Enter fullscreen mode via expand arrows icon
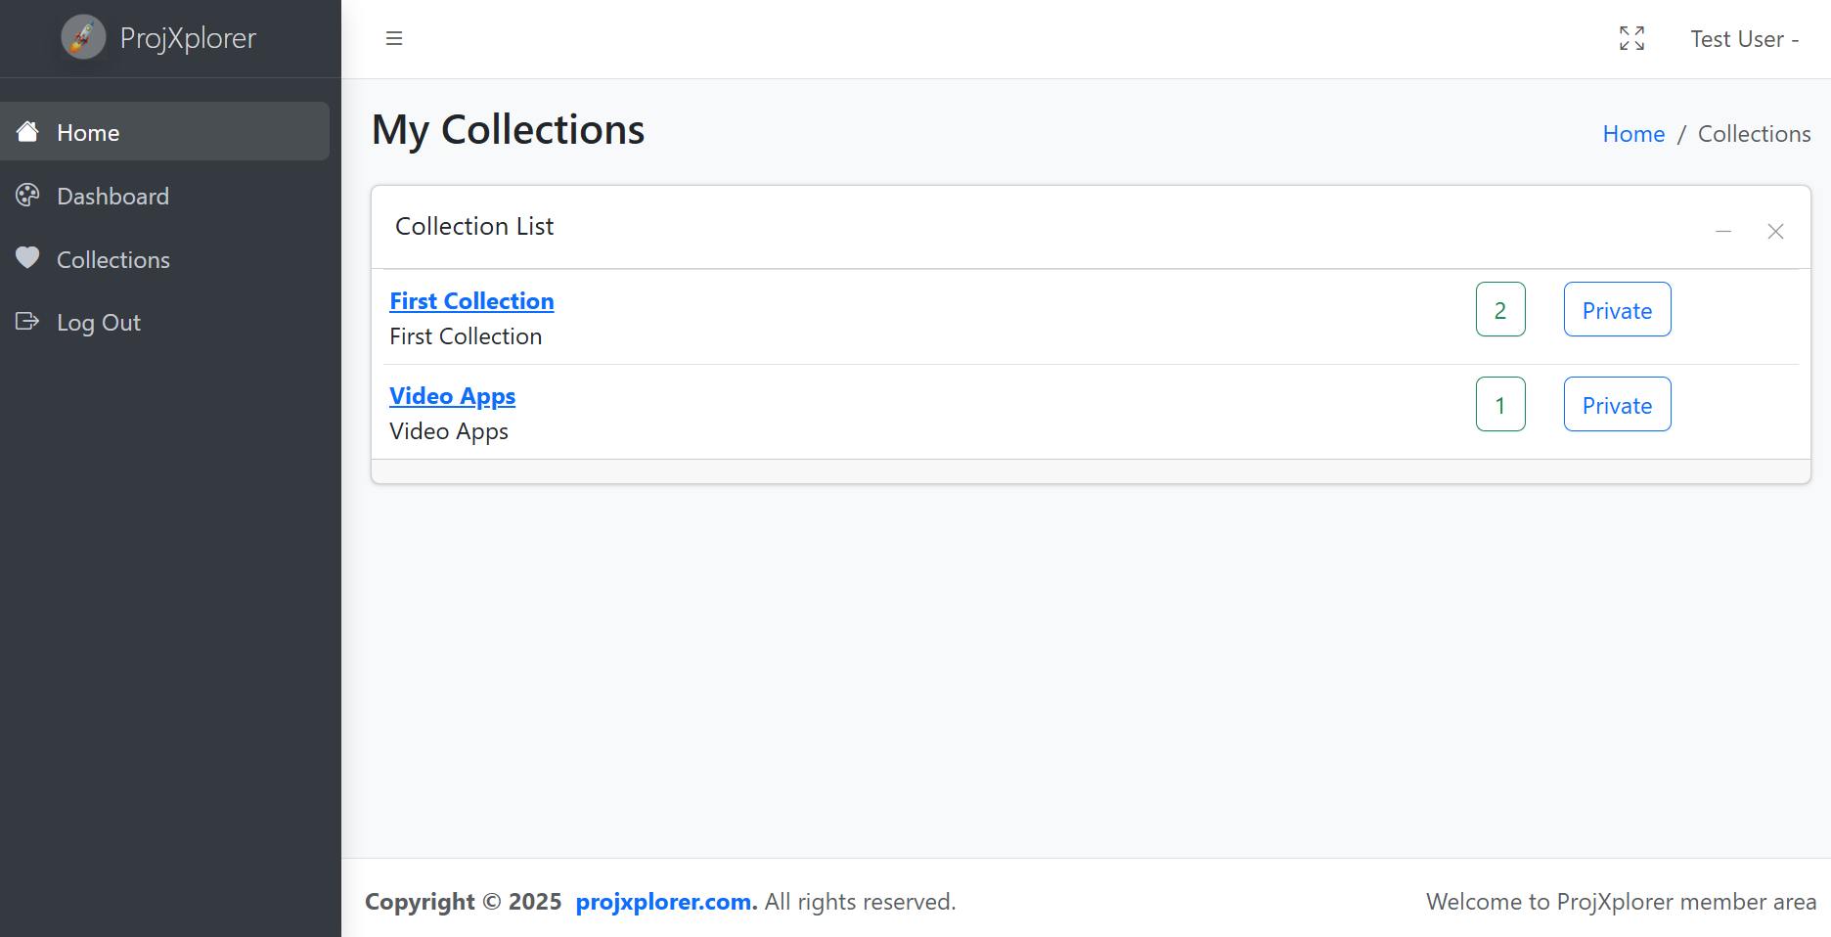 pos(1631,38)
